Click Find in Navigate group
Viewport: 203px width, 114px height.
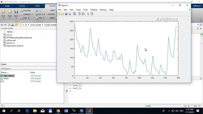click(39, 18)
